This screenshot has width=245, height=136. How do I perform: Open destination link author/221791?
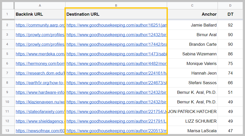[117, 121]
